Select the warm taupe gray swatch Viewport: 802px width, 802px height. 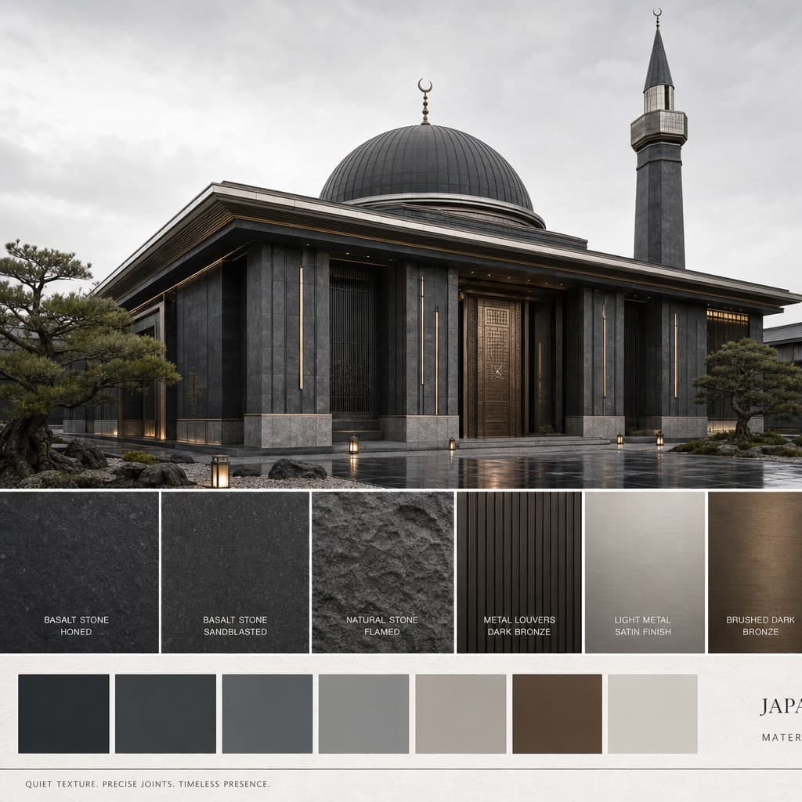[461, 713]
